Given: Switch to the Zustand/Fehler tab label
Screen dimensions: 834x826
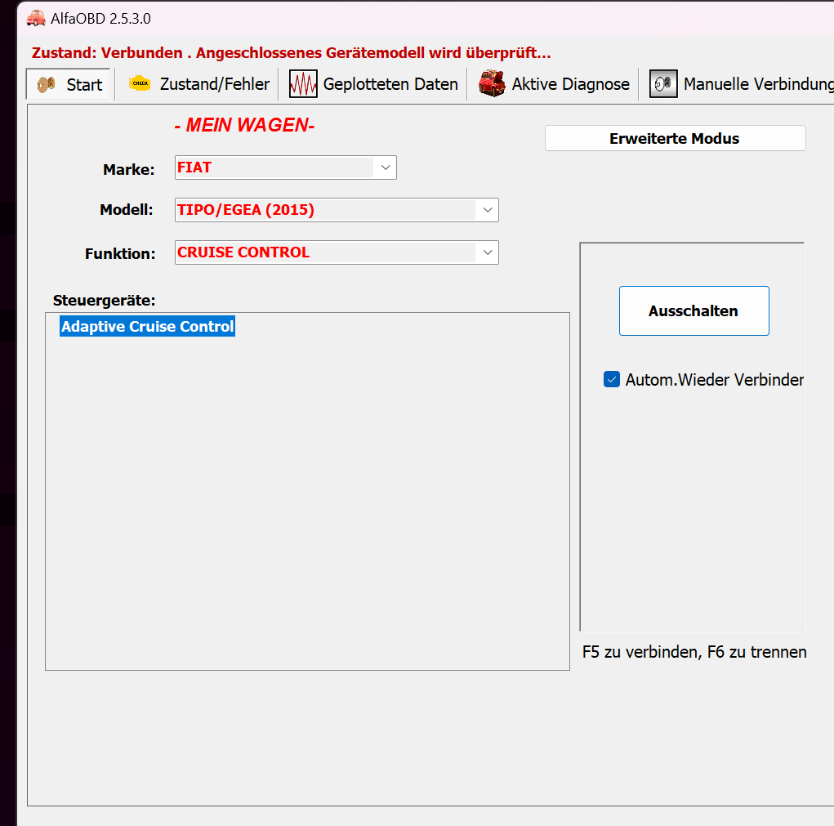Looking at the screenshot, I should (x=214, y=84).
